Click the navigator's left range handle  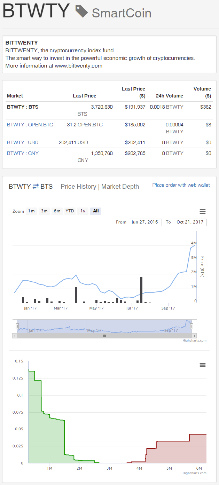(x=17, y=326)
